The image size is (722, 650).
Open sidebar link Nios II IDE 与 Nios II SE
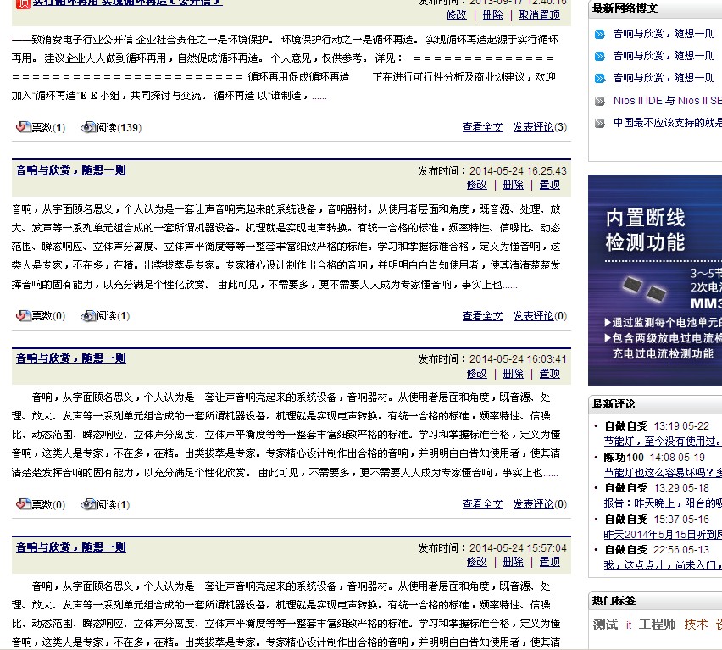point(667,100)
